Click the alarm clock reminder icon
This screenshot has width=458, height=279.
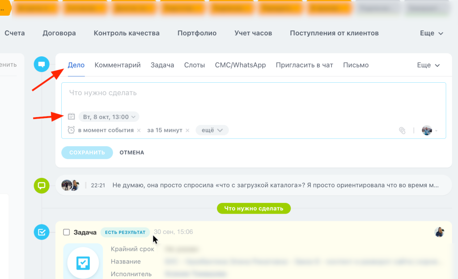[71, 130]
